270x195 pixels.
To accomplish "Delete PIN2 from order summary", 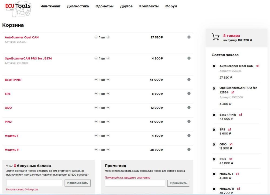I will pyautogui.click(x=214, y=159).
